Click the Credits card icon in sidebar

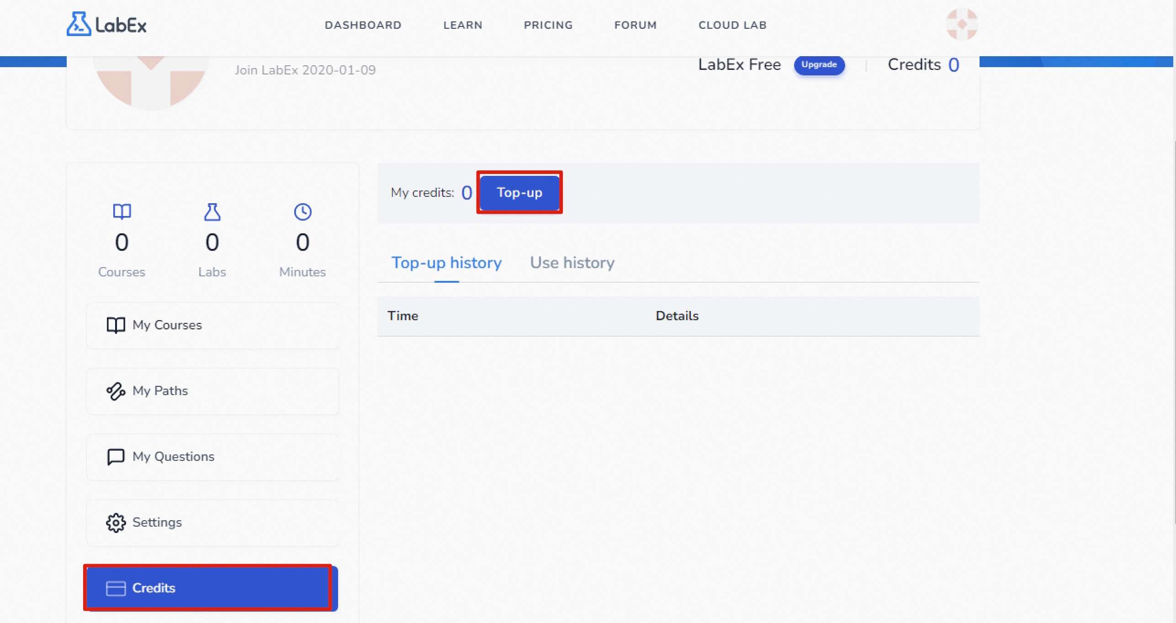pos(116,588)
